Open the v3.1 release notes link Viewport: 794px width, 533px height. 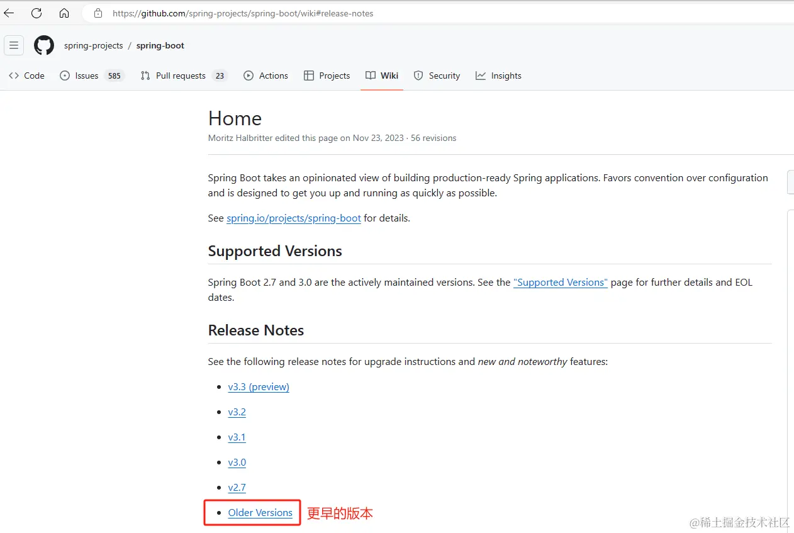pyautogui.click(x=237, y=437)
